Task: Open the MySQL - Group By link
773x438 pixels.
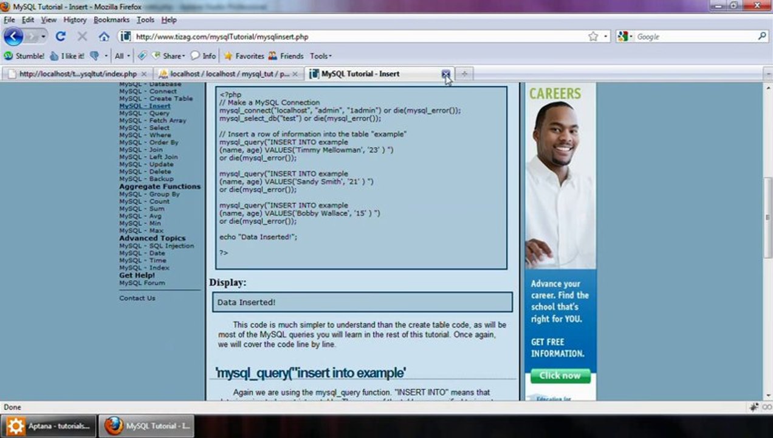Action: 149,194
